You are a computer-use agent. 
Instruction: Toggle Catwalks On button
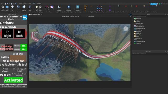24,46
